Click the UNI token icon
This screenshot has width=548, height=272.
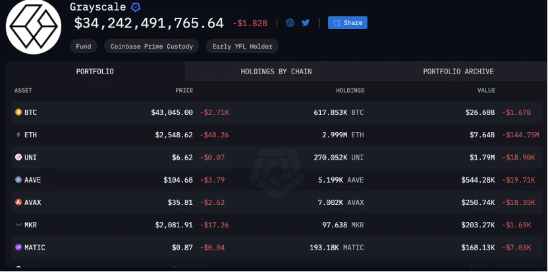coord(18,158)
